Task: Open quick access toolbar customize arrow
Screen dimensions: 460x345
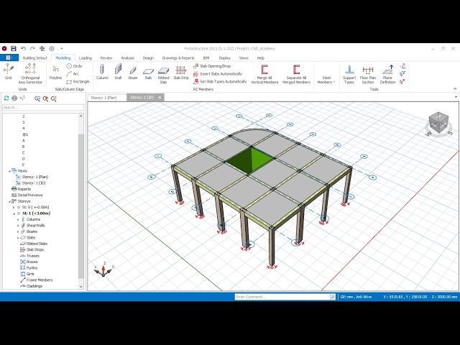Action: coord(62,48)
